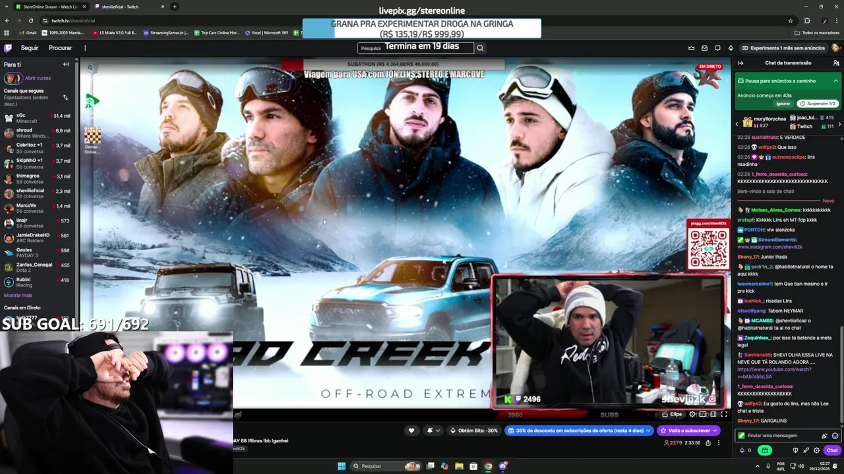This screenshot has height=474, width=844.
Task: Bookmark this page with star icon
Action: tap(791, 20)
